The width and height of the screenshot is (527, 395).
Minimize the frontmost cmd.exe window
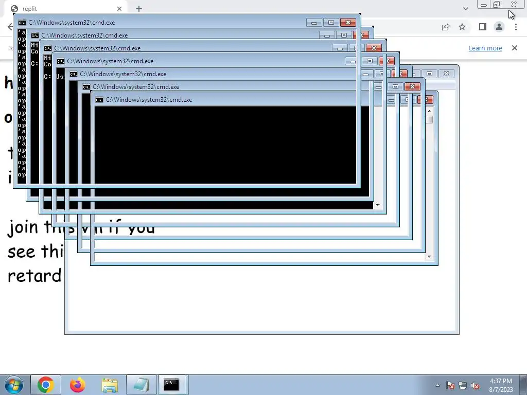tap(314, 23)
